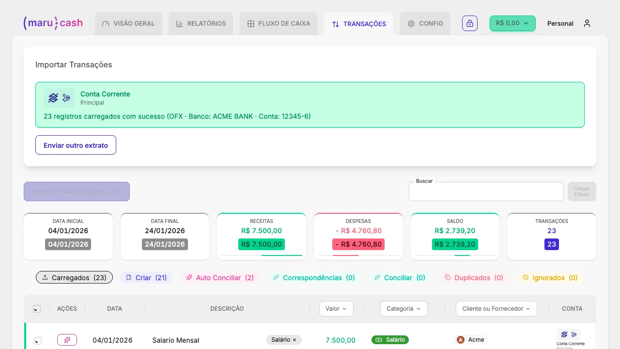
Task: Select the Auto Conciliar (2) filter chip
Action: [220, 277]
